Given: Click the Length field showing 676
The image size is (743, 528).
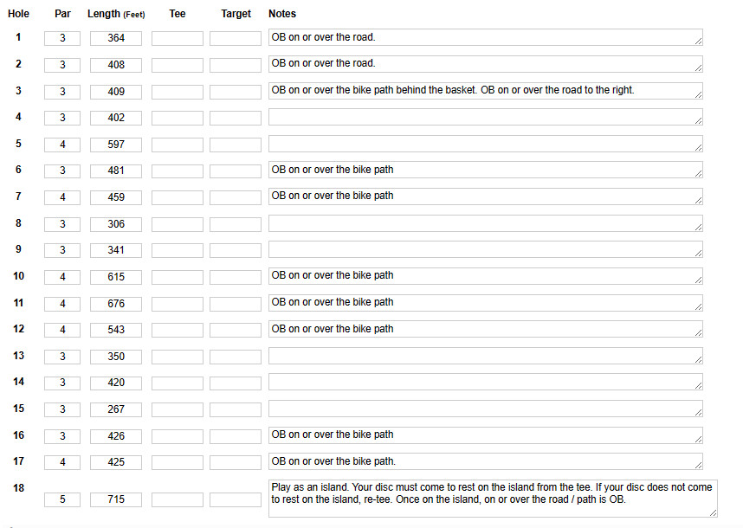Looking at the screenshot, I should point(116,304).
